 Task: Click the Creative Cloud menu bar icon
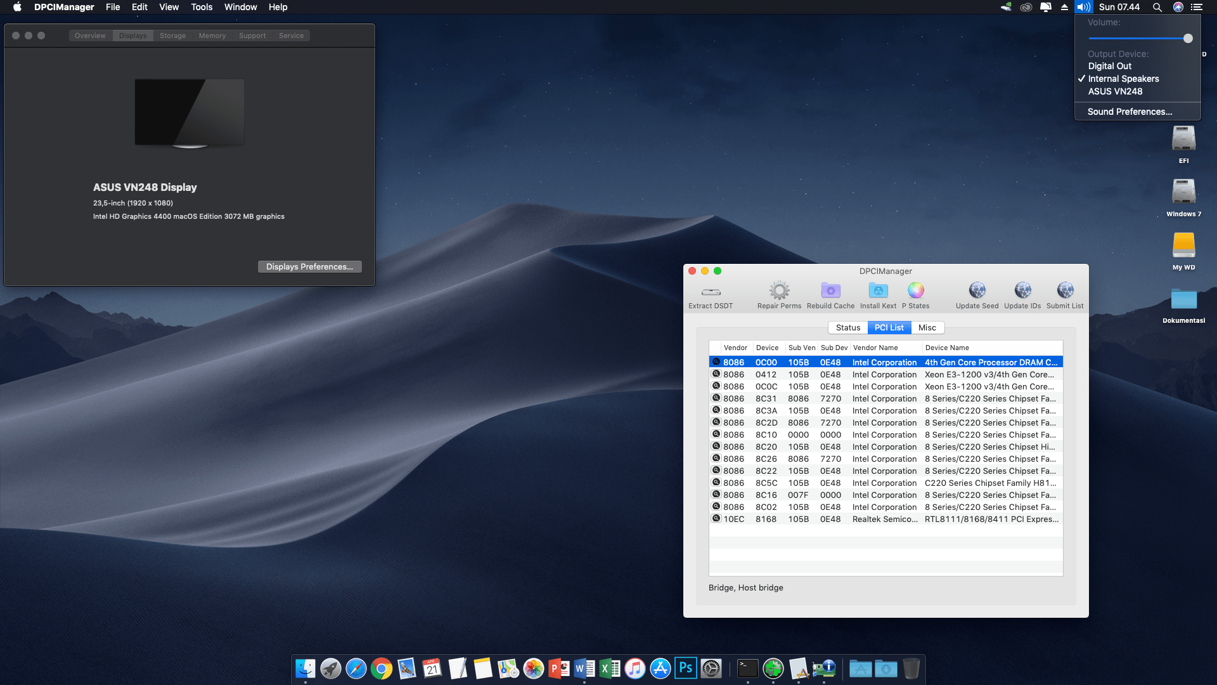[1026, 7]
